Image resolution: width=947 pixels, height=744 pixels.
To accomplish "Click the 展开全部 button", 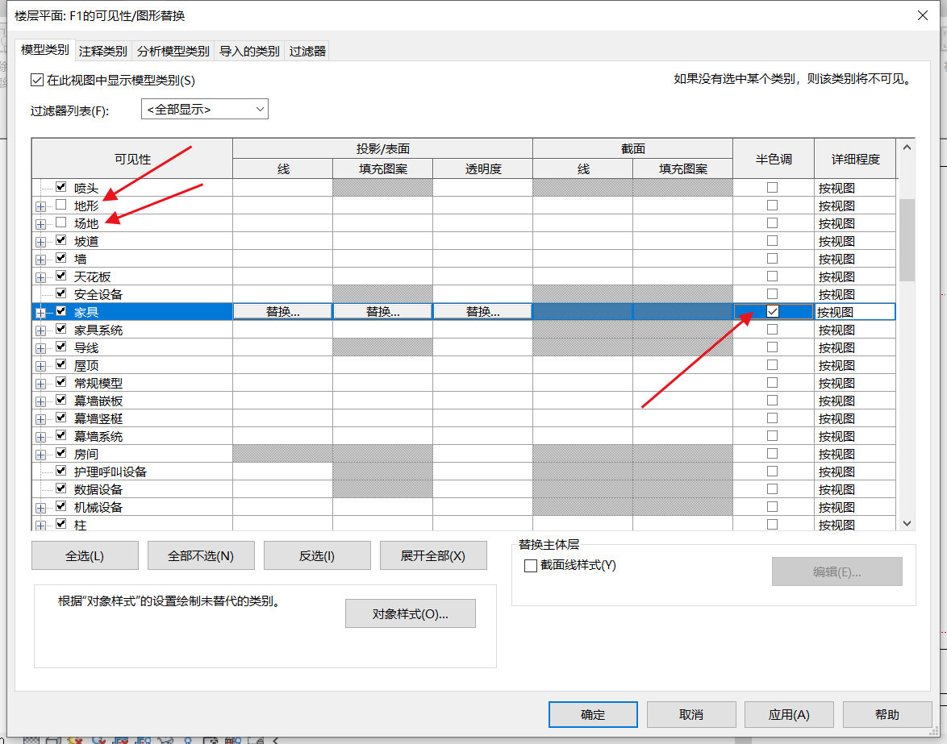I will [433, 555].
